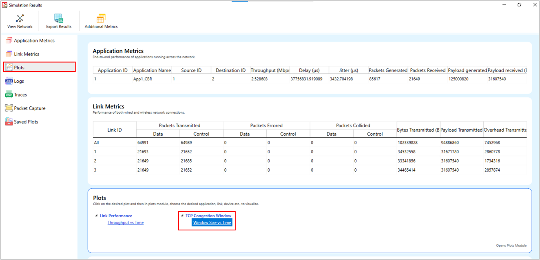This screenshot has width=540, height=260.
Task: Click the Export Results icon
Action: pyautogui.click(x=58, y=18)
